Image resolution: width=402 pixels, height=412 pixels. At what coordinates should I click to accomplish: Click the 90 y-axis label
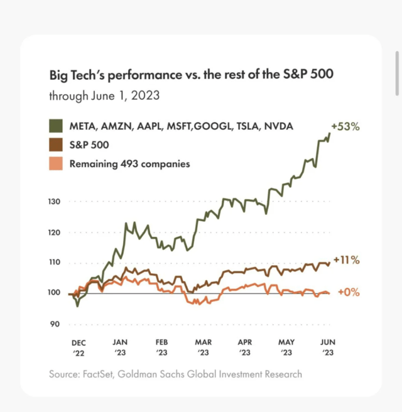coord(55,324)
